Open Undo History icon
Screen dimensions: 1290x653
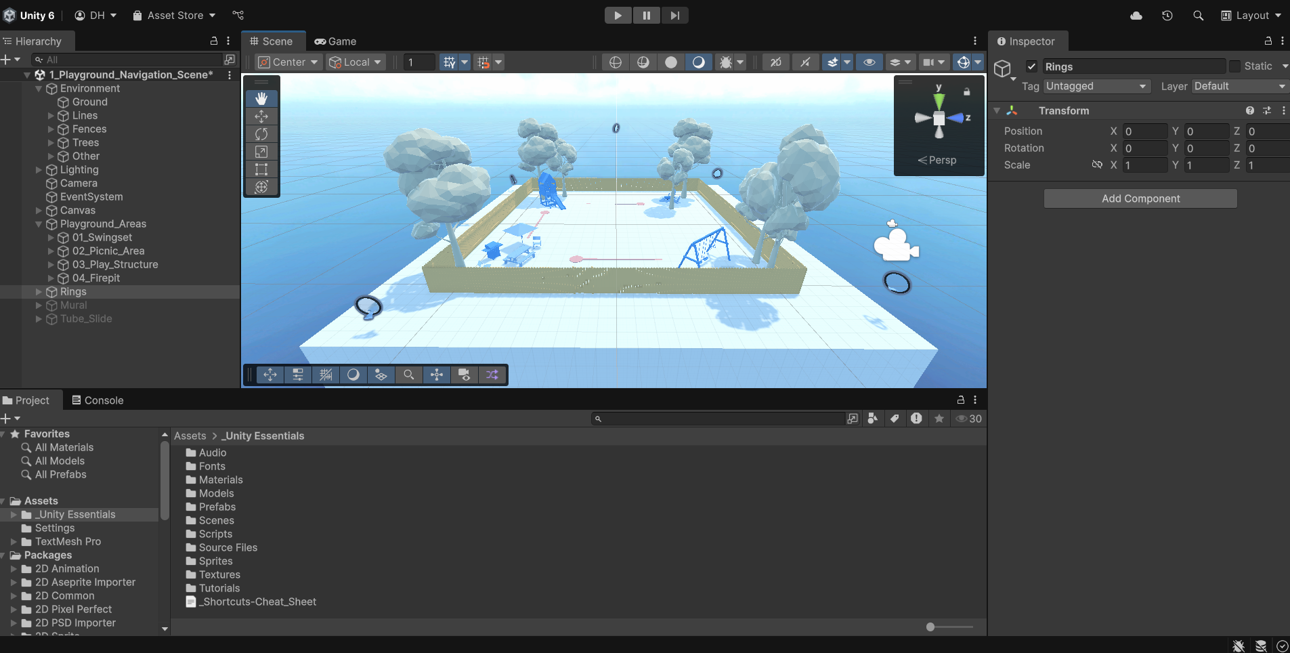point(1167,16)
